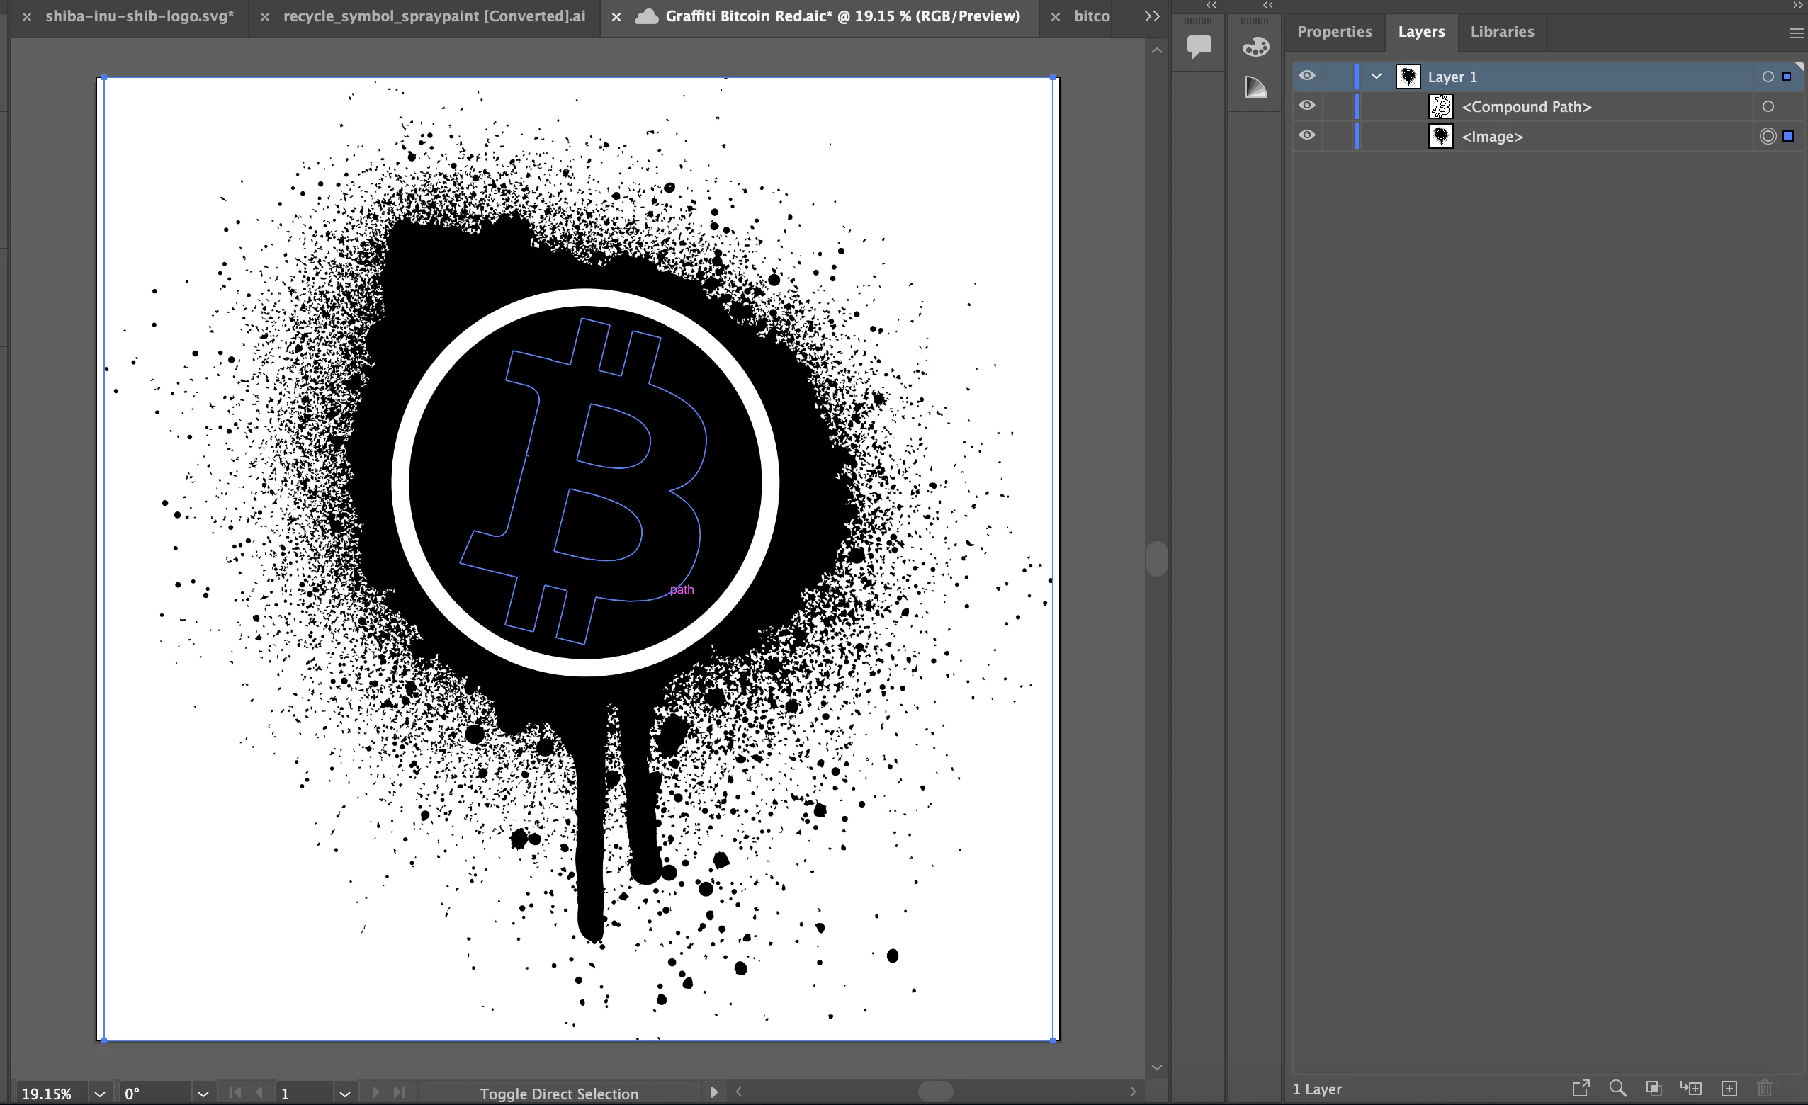Screen dimensions: 1808x1105
Task: Click the Compound Path layer thumbnail
Action: tap(1440, 106)
